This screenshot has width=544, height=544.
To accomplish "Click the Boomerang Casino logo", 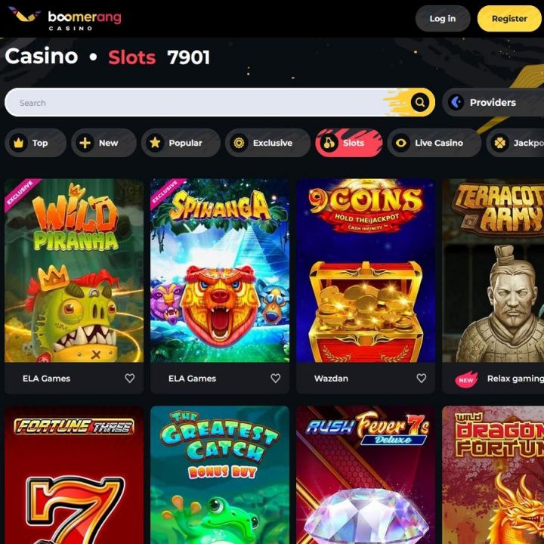I will (65, 19).
